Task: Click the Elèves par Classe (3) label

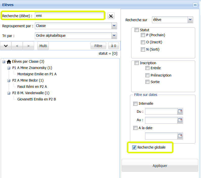Action: tap(28, 61)
